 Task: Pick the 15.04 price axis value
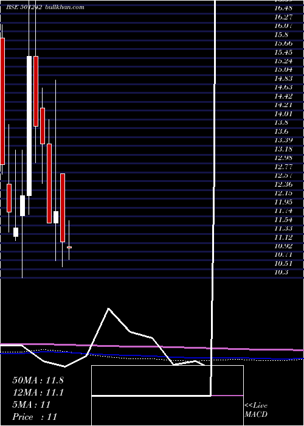pos(283,69)
